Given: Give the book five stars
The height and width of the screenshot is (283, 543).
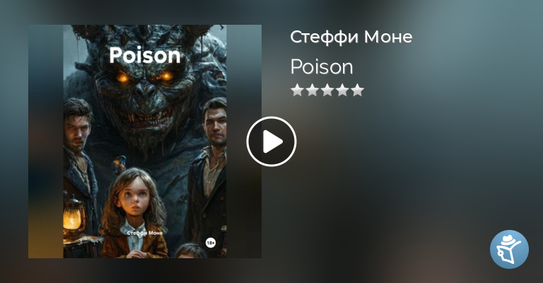Looking at the screenshot, I should [357, 90].
